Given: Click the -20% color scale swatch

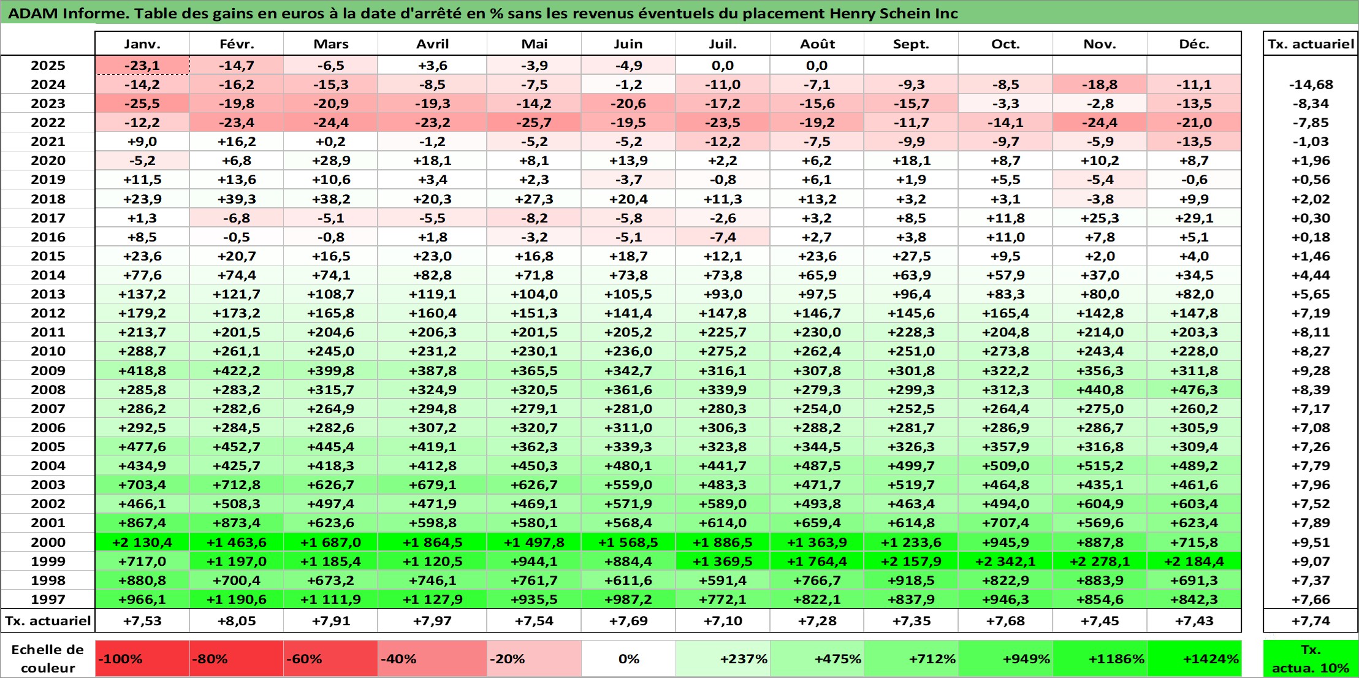Looking at the screenshot, I should pos(535,659).
